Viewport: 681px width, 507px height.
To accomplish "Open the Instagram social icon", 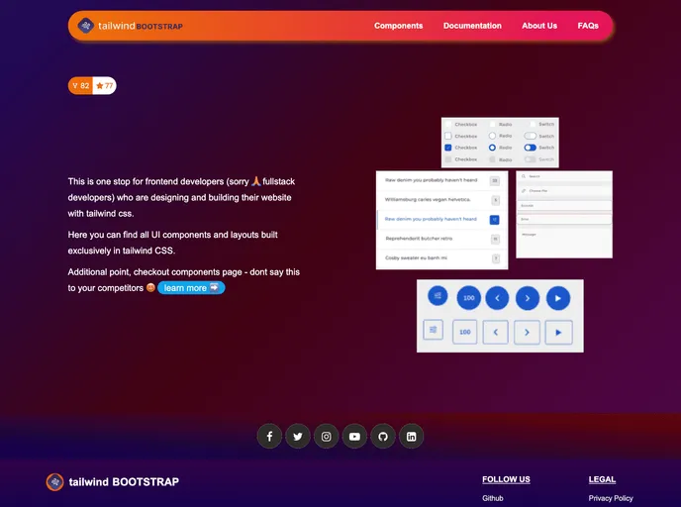I will (x=327, y=436).
